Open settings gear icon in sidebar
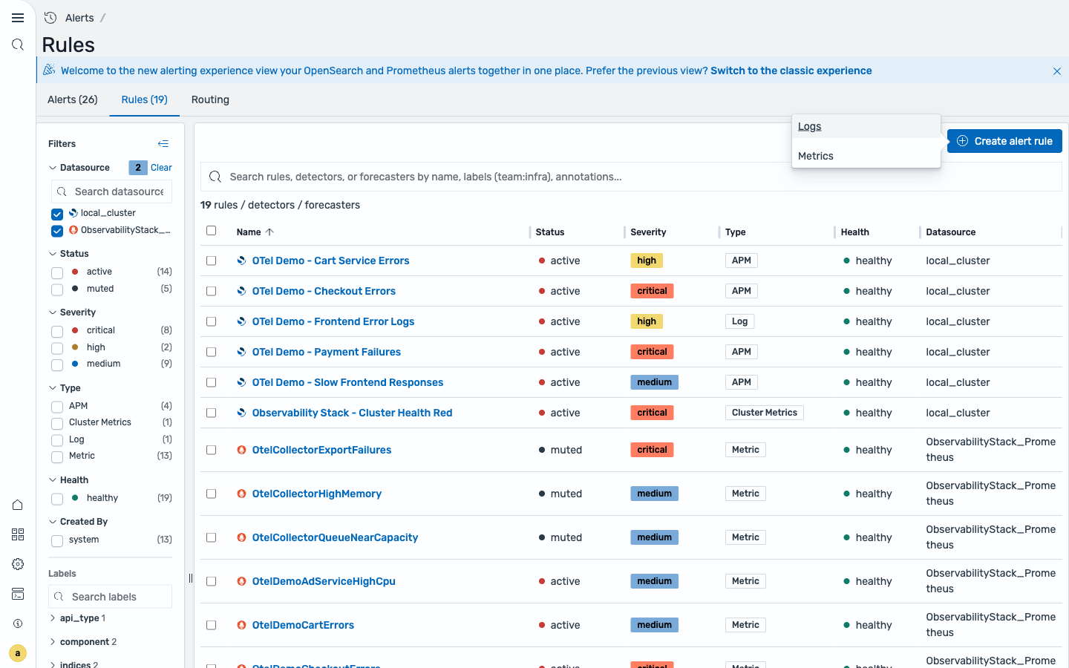Screen dimensions: 1069x668 pos(18,564)
